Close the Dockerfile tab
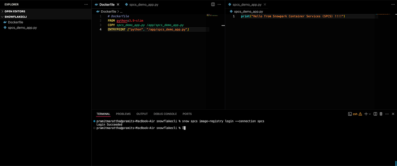The image size is (397, 166). click(x=118, y=4)
